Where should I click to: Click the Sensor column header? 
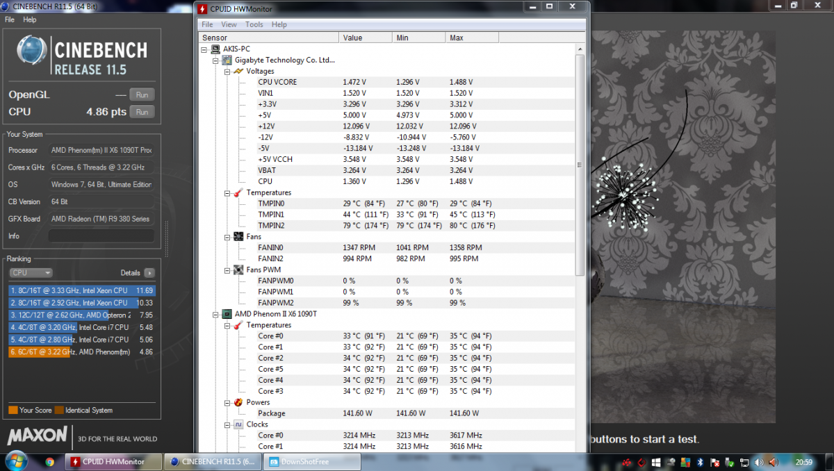[269, 38]
